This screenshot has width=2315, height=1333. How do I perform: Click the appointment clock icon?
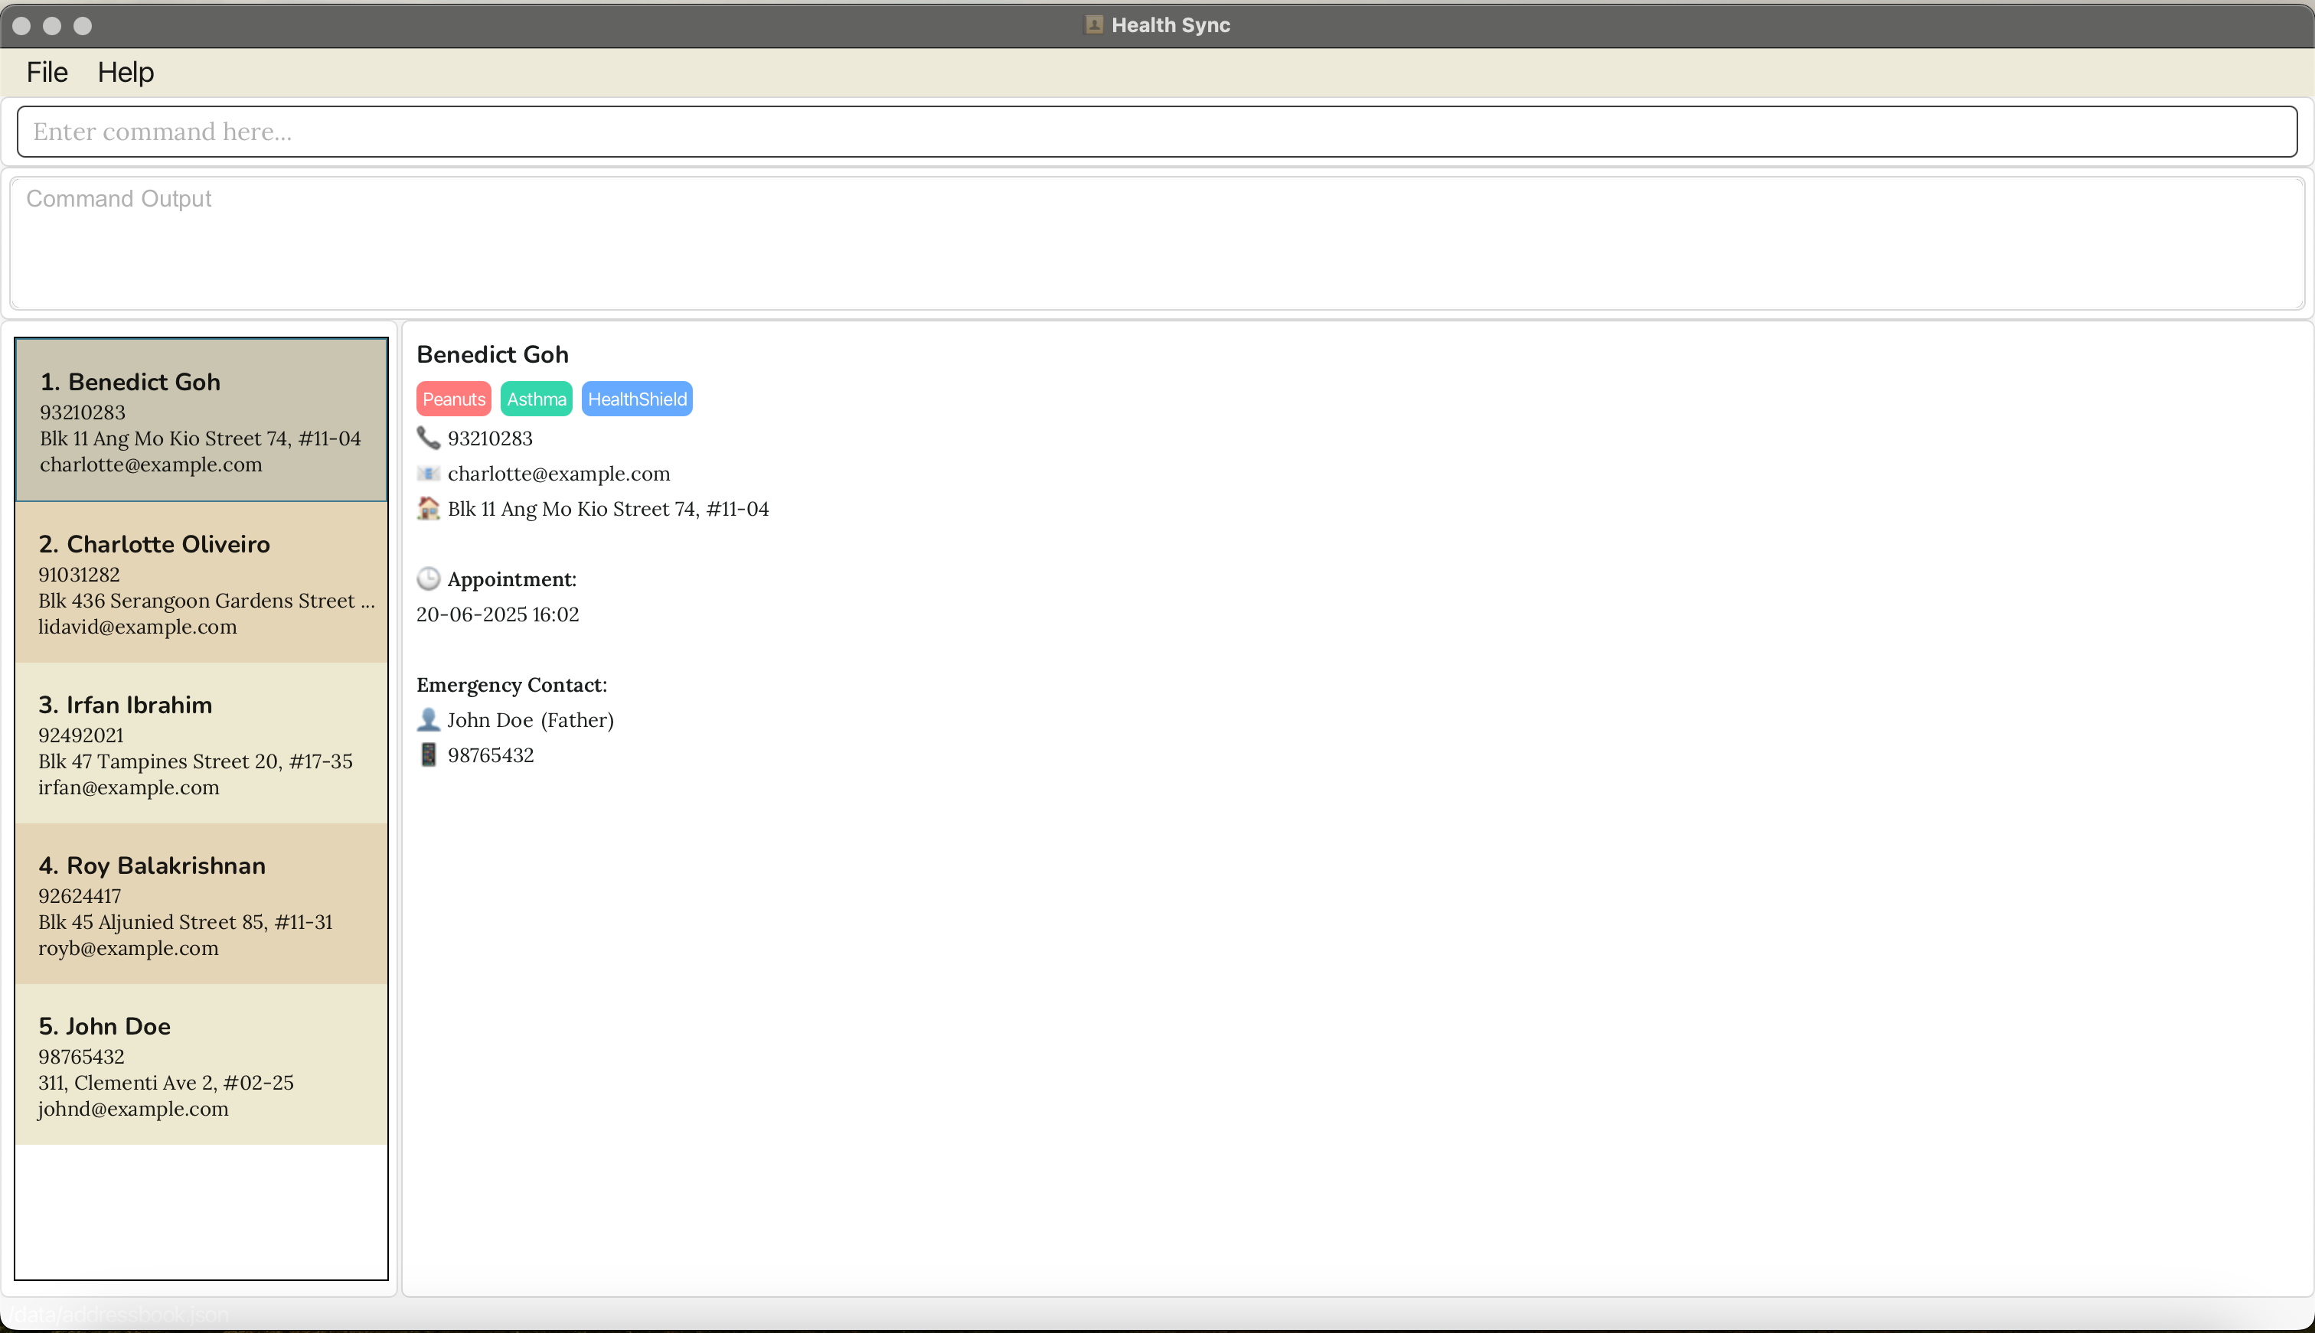[x=428, y=579]
